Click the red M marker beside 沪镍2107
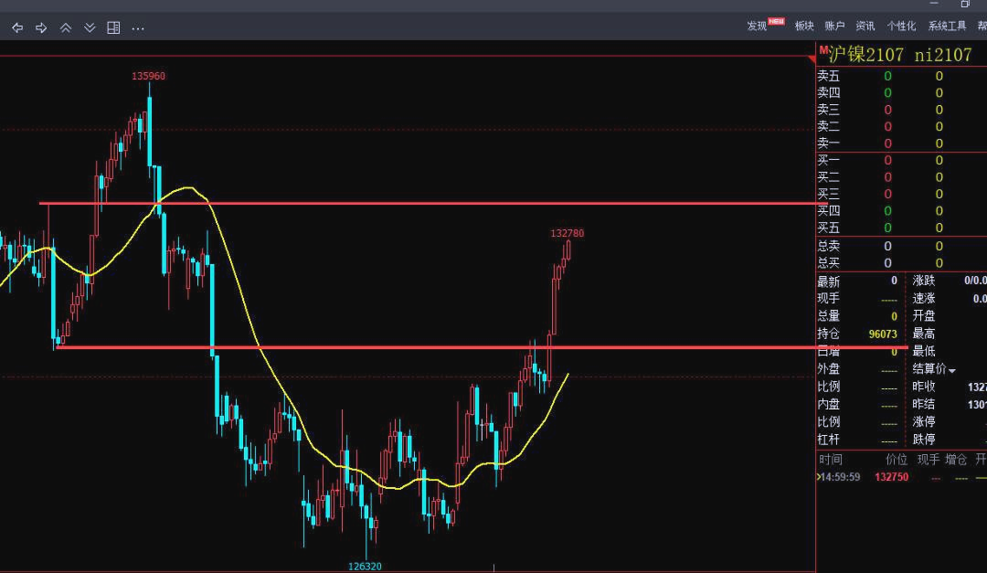Image resolution: width=987 pixels, height=573 pixels. tap(822, 50)
